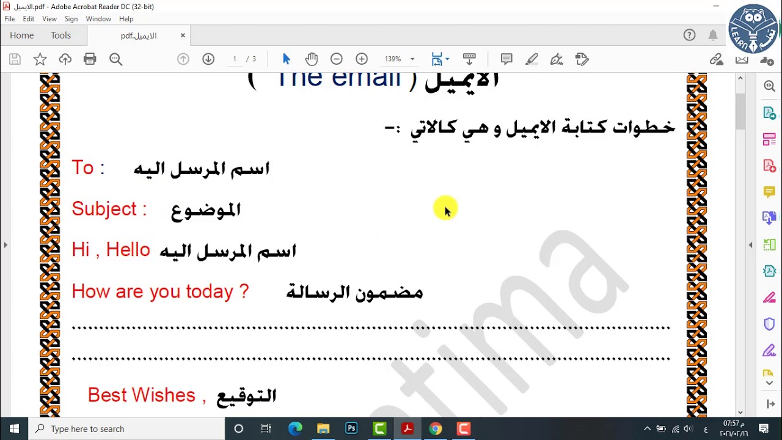Viewport: 782px width, 440px height.
Task: Click the red 'Subject :' text
Action: (109, 209)
